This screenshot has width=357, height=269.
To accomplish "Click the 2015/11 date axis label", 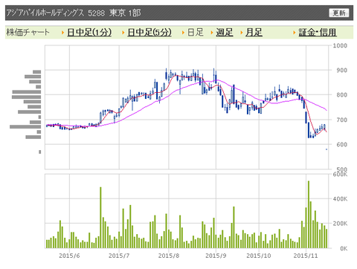I will (306, 256).
